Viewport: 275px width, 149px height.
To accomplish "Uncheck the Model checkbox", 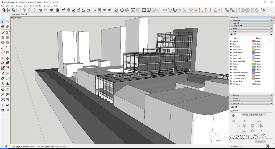I will [x=231, y=111].
